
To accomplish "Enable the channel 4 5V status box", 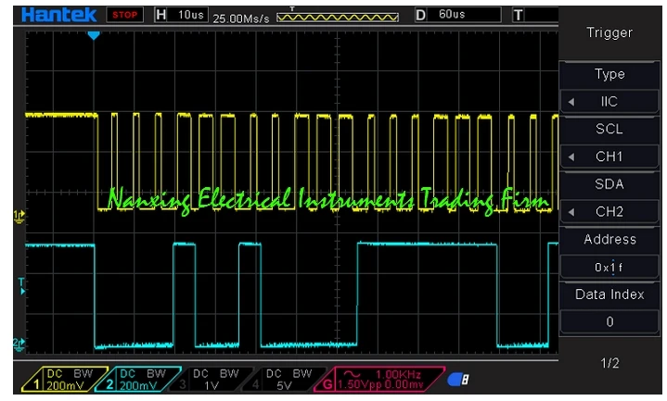I will 283,380.
